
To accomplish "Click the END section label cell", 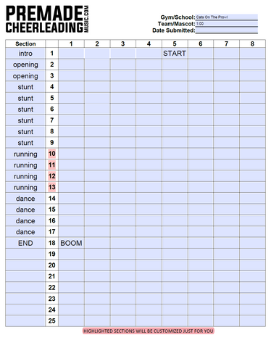I will coord(25,243).
